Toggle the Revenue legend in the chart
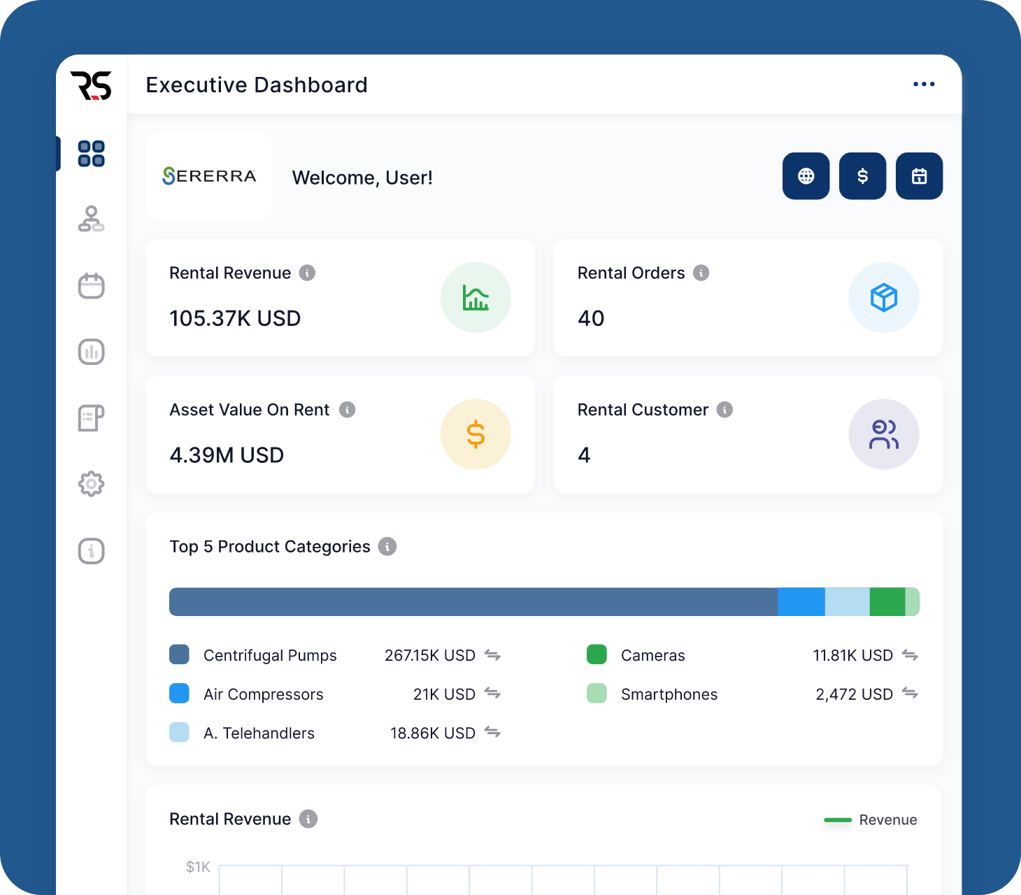Viewport: 1021px width, 895px height. pos(871,819)
